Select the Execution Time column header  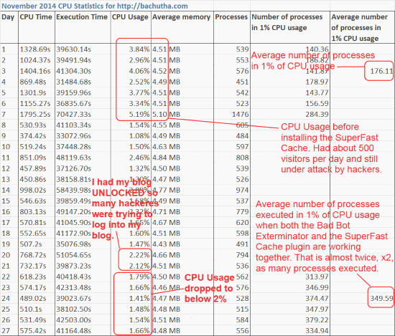[x=82, y=17]
